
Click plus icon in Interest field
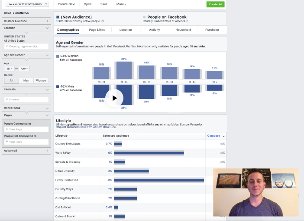point(7,99)
